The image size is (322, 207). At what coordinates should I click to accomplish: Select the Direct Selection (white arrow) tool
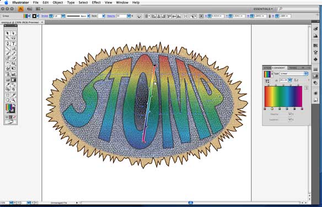(14, 33)
